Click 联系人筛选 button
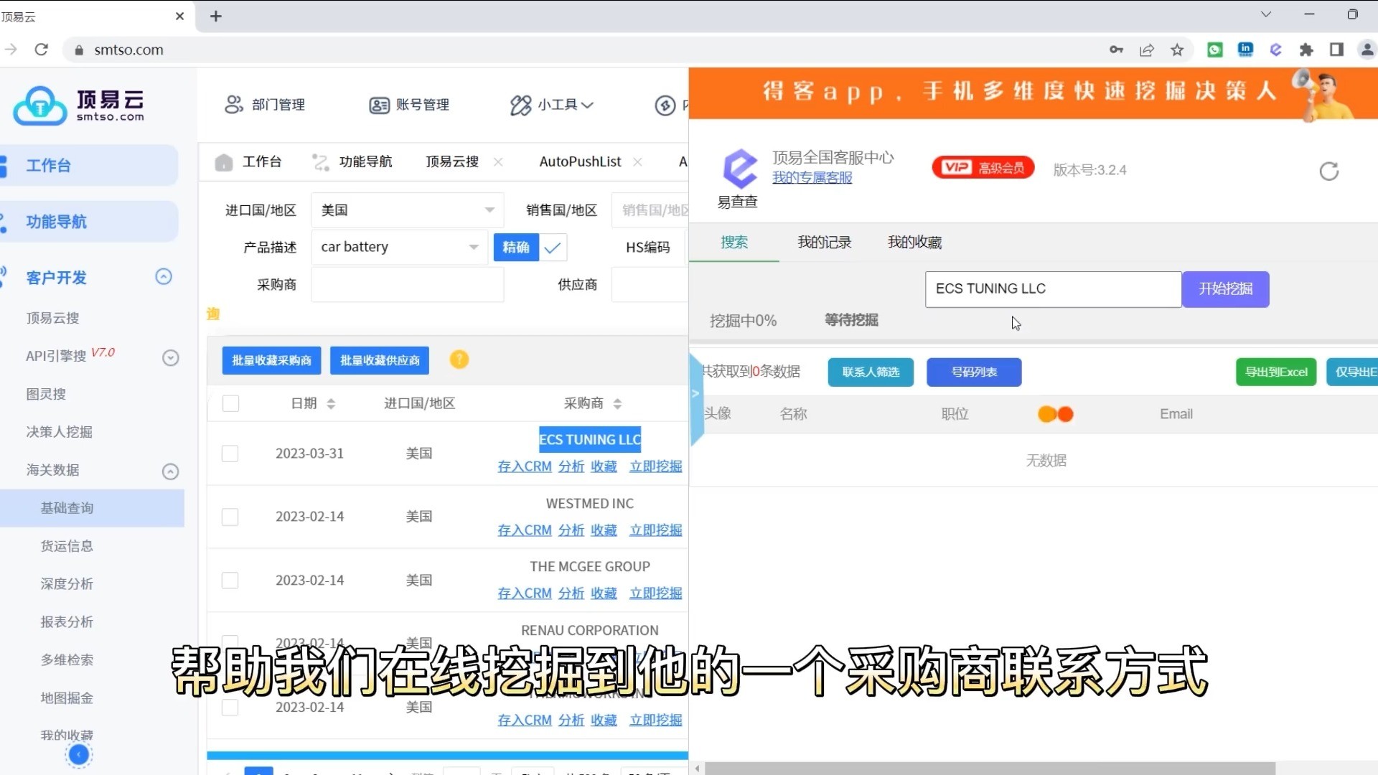Screen dimensions: 1378x775 point(871,372)
